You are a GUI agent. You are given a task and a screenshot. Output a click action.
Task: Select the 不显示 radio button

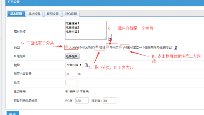click(x=77, y=91)
